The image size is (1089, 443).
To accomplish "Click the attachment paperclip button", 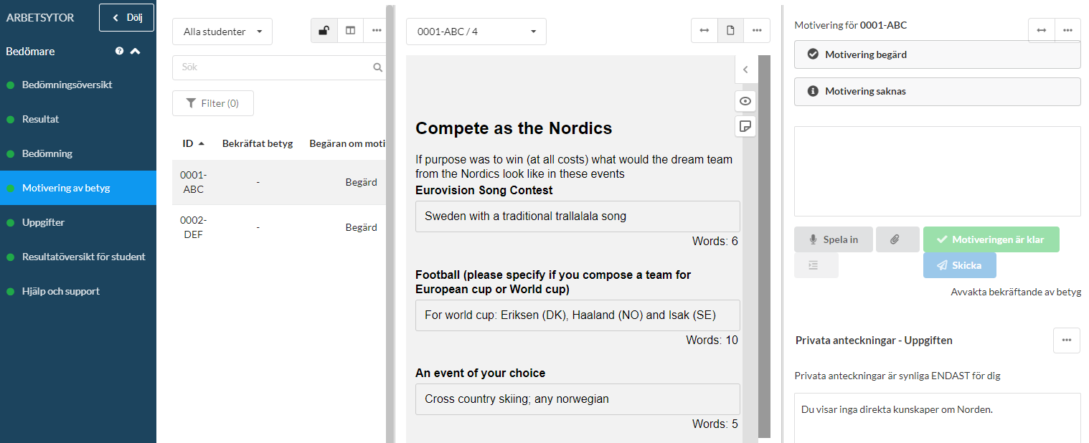I will pyautogui.click(x=897, y=239).
